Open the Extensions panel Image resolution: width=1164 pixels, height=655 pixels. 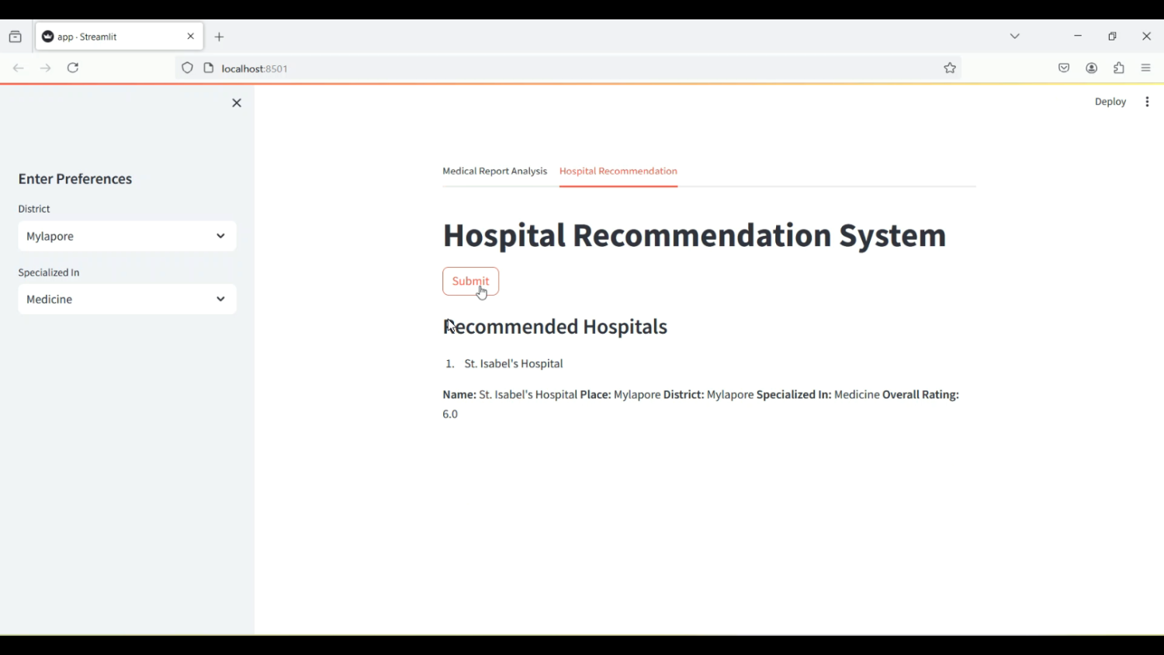point(1119,68)
